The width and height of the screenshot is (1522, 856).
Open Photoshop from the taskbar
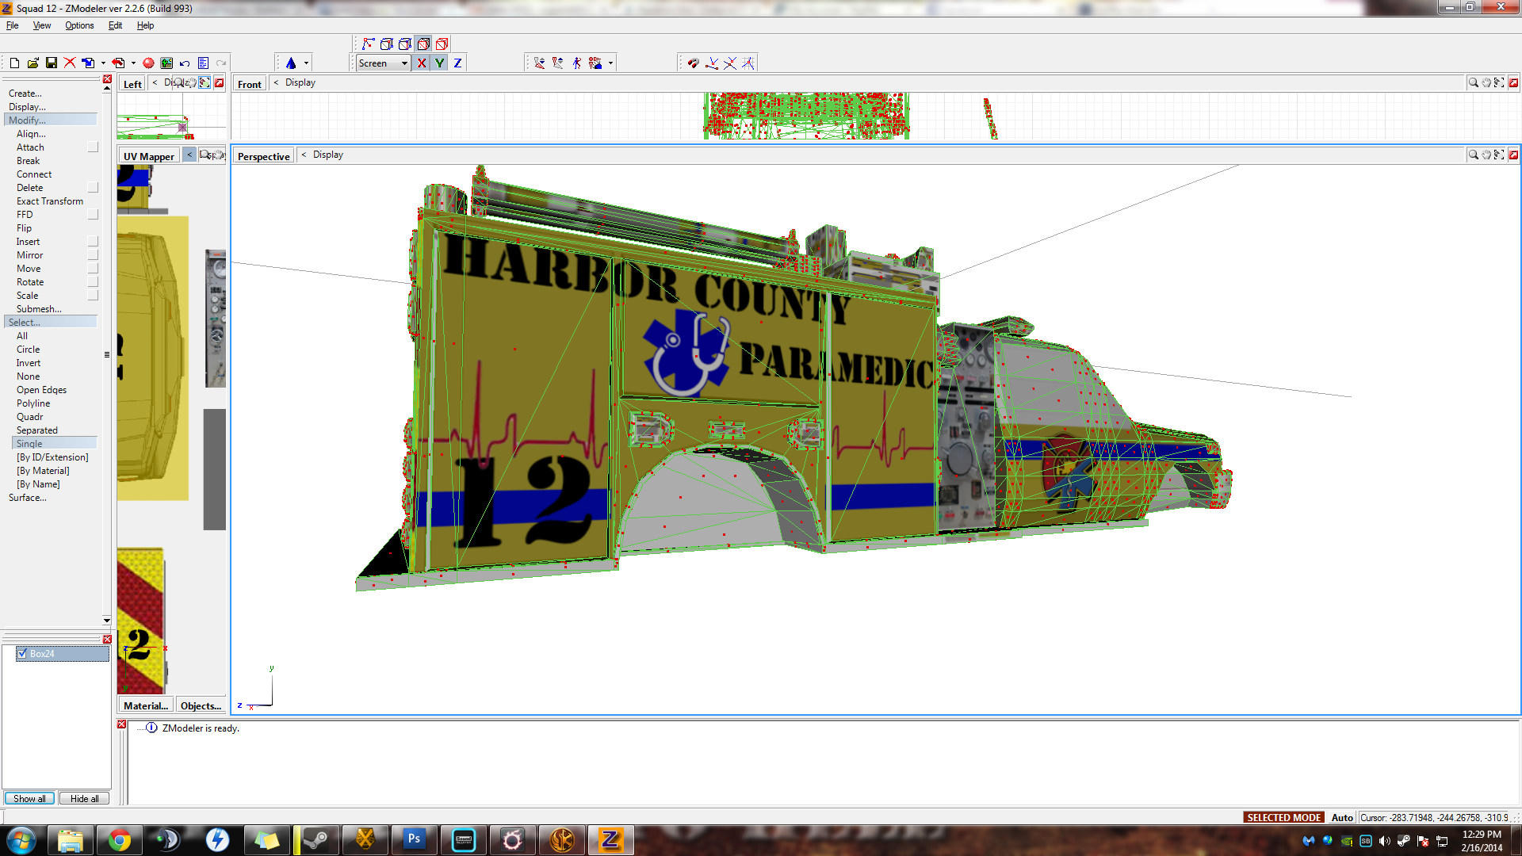[x=415, y=840]
